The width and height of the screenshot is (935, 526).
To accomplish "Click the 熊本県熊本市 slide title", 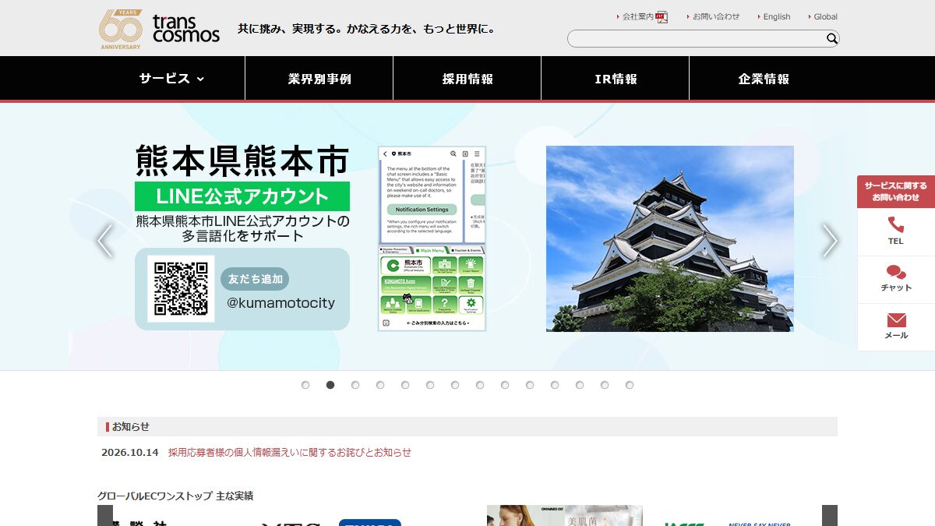I will (242, 161).
